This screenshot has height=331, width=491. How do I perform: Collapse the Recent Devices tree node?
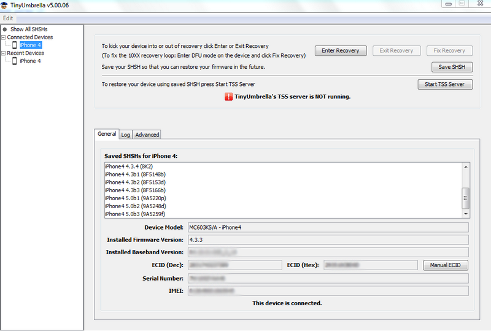point(3,53)
